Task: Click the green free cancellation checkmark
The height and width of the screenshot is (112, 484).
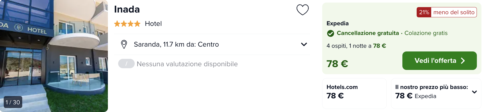Action: point(330,34)
